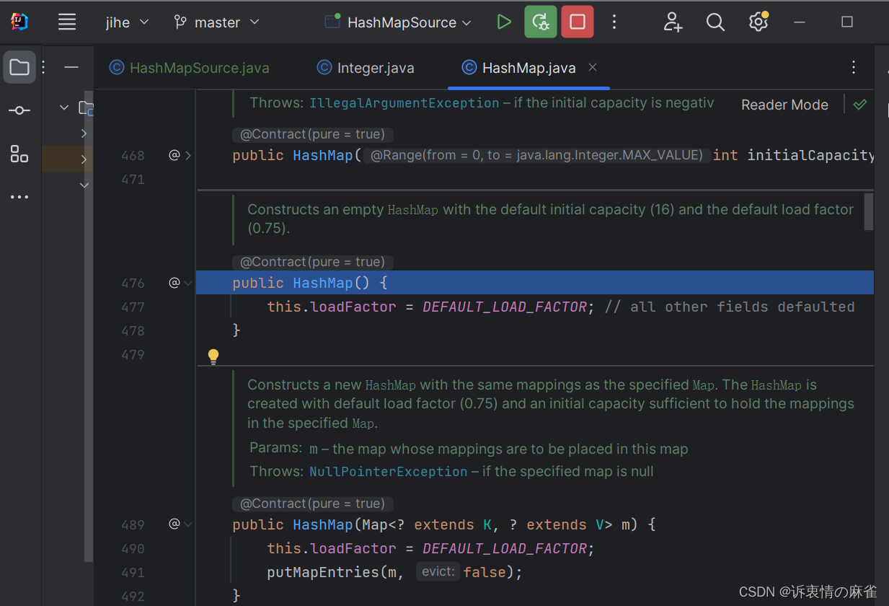
Task: Click initialCapacity parameter on line 468
Action: click(x=810, y=155)
